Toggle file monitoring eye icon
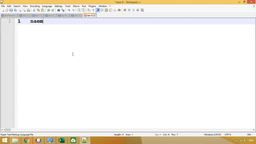The image size is (256, 144). (119, 10)
